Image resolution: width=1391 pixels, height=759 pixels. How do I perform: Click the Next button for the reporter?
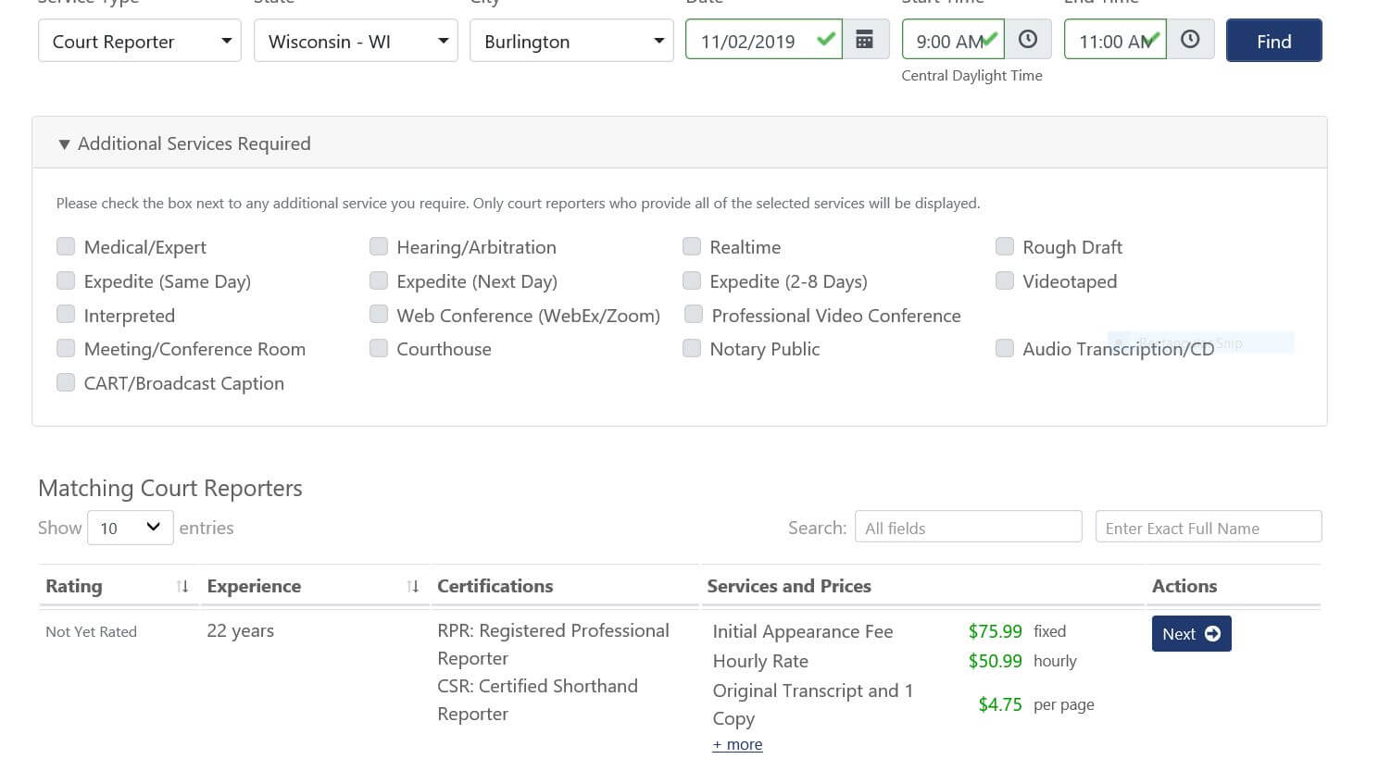point(1191,634)
